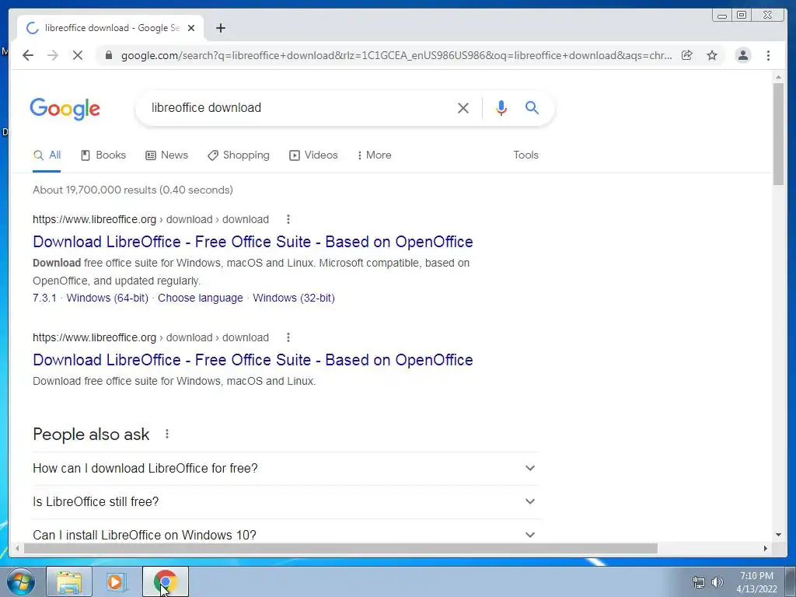Open a new tab with the plus button

click(x=220, y=28)
